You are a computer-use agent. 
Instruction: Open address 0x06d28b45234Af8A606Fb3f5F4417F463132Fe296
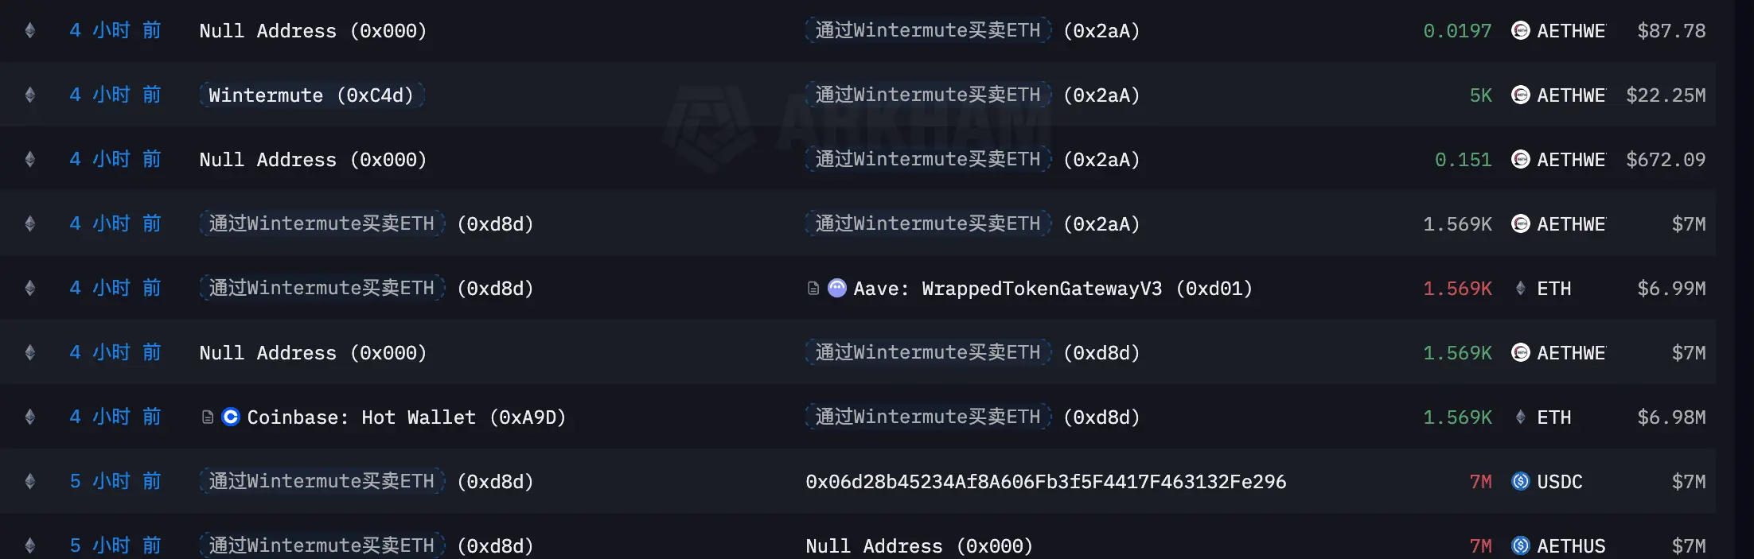click(1046, 481)
